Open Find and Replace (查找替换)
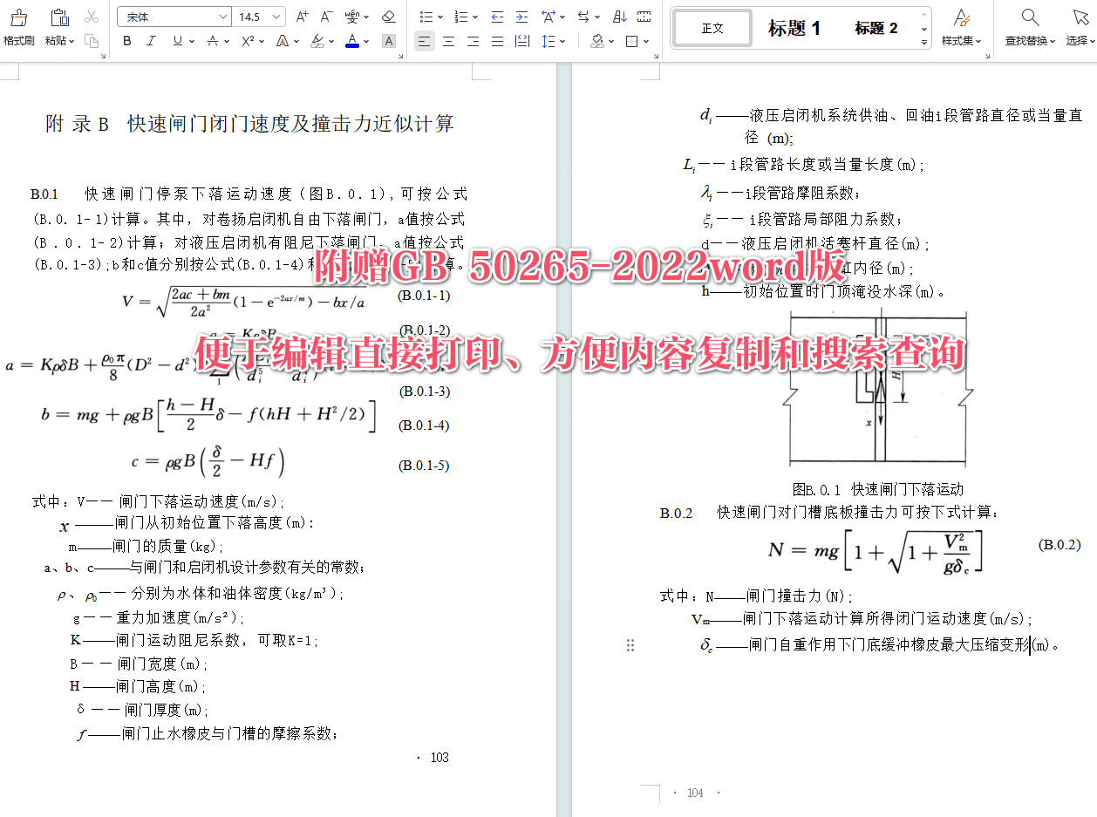 coord(1029,27)
